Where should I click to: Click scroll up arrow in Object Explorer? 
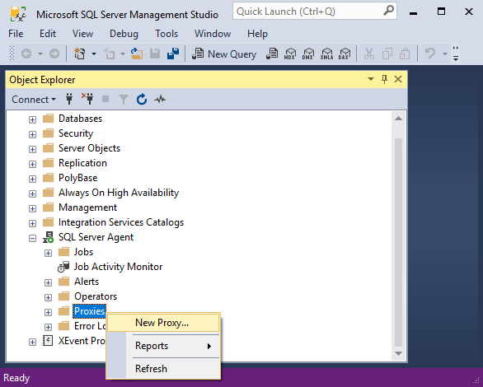tap(399, 119)
